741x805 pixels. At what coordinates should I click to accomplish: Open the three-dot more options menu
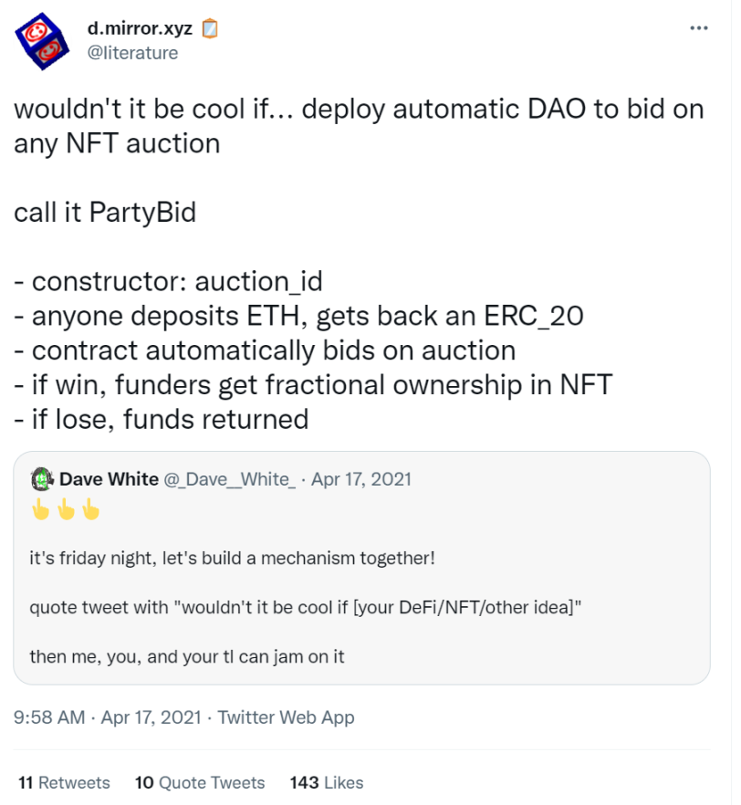[698, 28]
